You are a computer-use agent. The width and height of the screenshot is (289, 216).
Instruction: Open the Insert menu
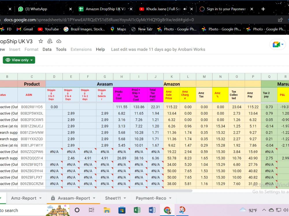pos(15,50)
